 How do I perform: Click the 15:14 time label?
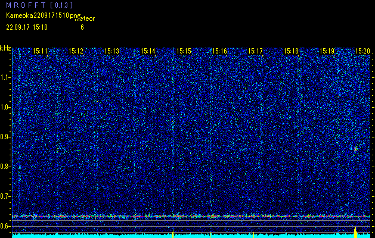pyautogui.click(x=148, y=51)
